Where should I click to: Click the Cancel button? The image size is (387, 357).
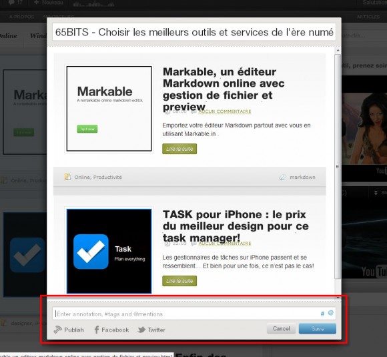(x=281, y=328)
